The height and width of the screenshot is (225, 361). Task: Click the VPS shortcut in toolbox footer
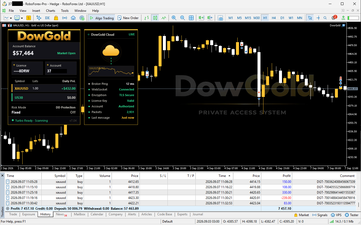(x=336, y=215)
